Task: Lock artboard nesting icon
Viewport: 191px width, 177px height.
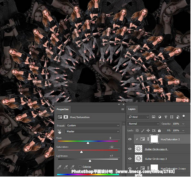Action: tap(154, 130)
